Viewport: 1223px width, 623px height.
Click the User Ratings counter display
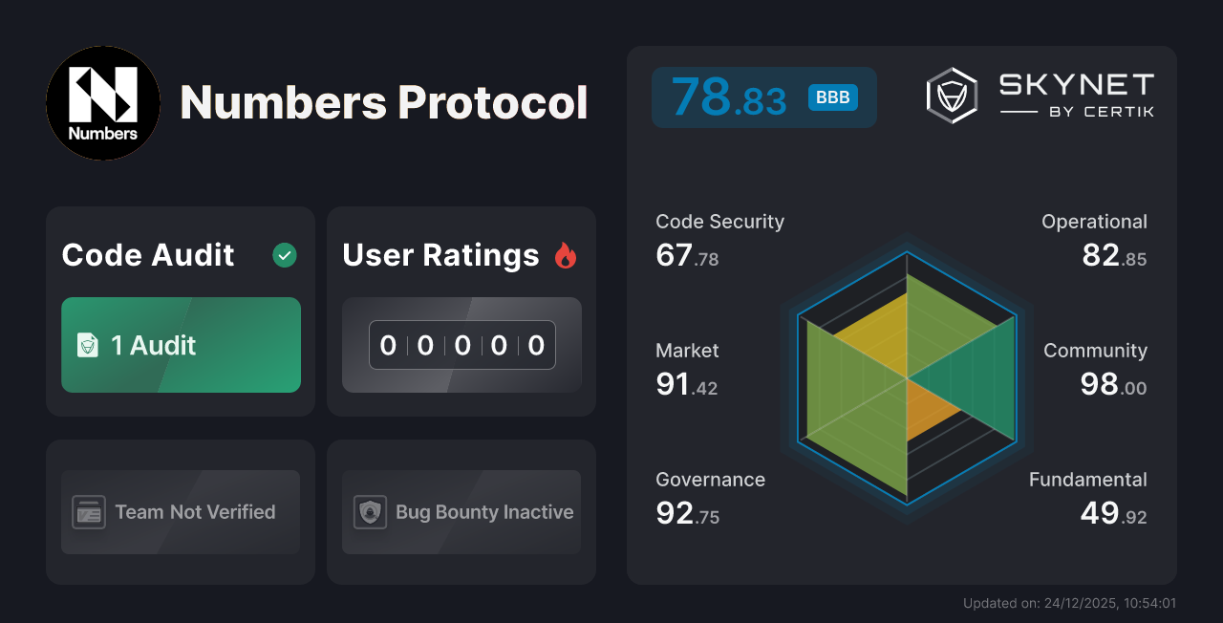coord(461,345)
